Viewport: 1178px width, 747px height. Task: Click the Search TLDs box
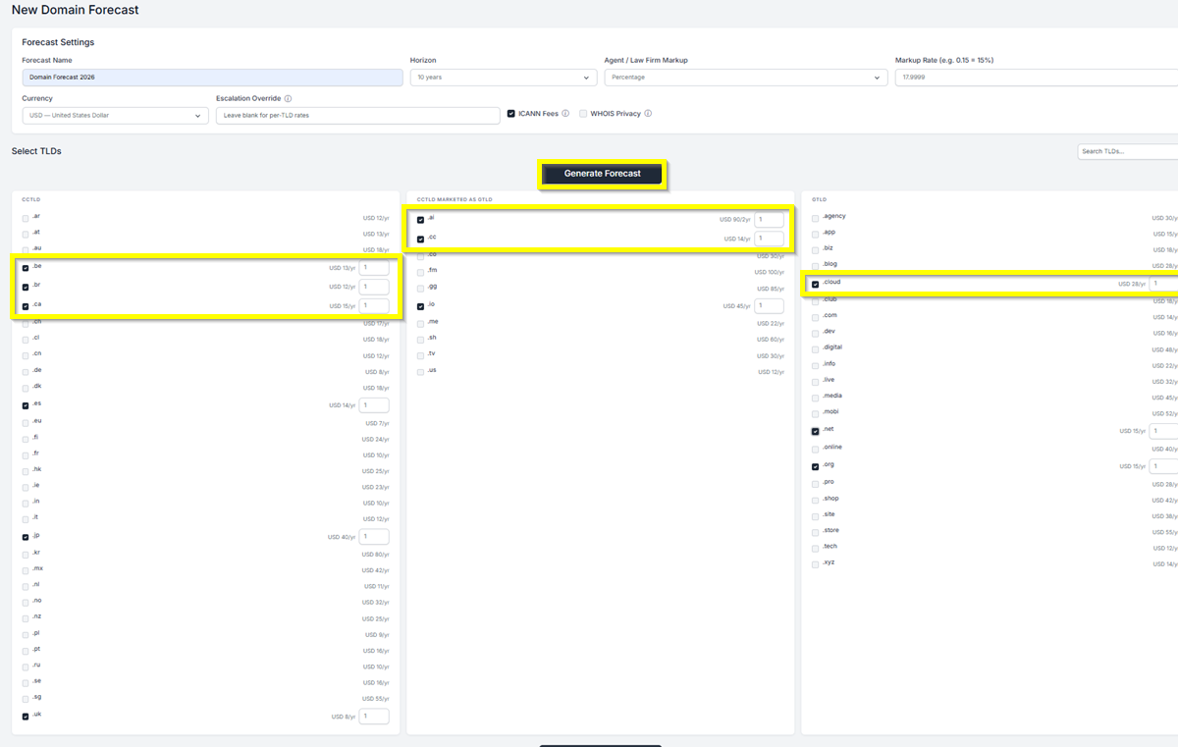tap(1127, 151)
